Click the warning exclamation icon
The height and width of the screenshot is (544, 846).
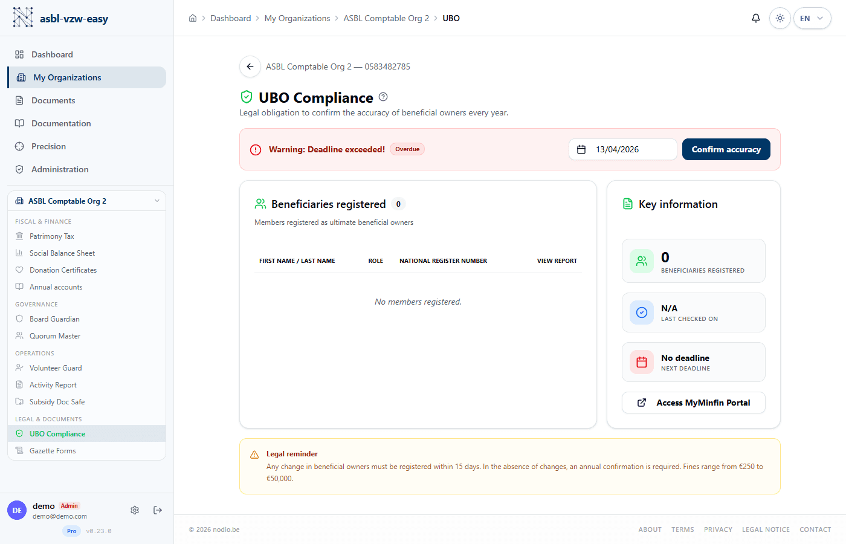(256, 150)
